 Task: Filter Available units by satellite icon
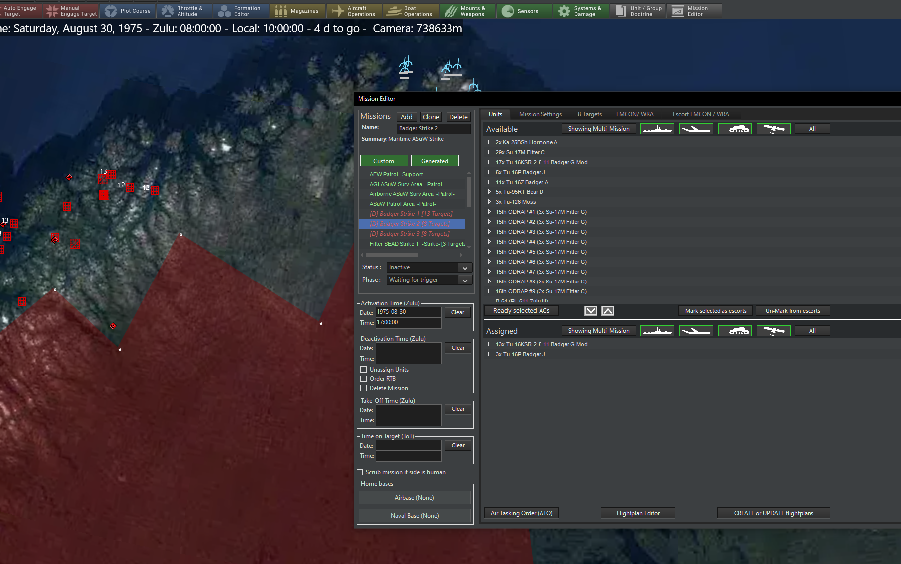[773, 129]
